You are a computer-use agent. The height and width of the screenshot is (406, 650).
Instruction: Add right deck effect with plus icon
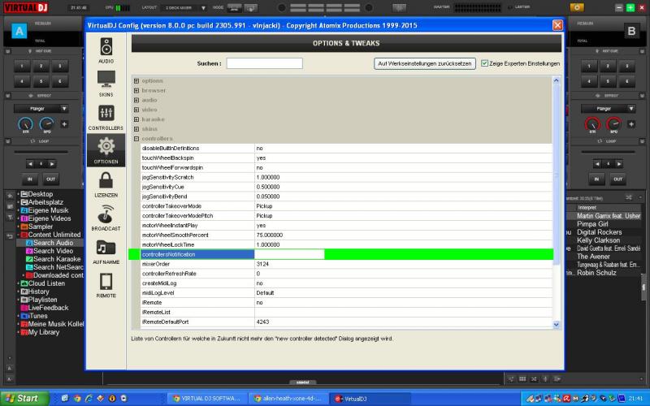coord(631,124)
